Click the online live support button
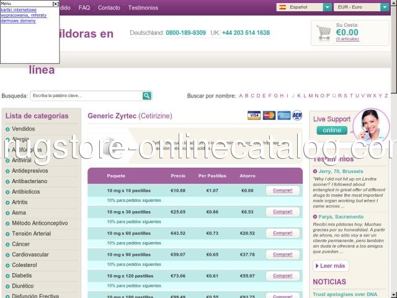The image size is (397, 298). [x=332, y=130]
